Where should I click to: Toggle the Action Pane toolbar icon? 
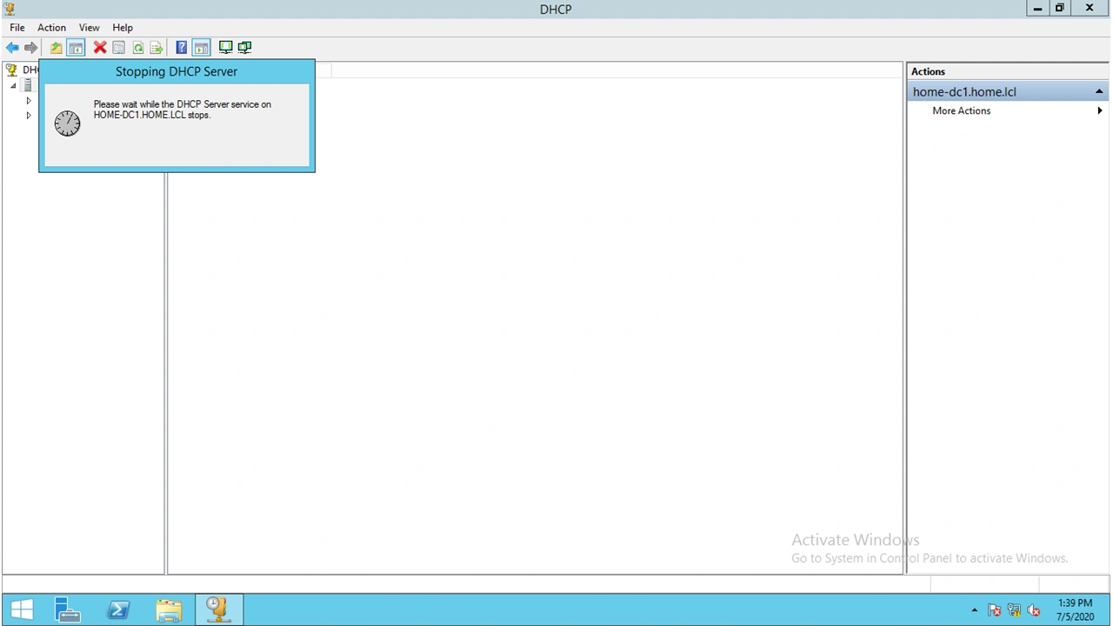click(x=201, y=48)
